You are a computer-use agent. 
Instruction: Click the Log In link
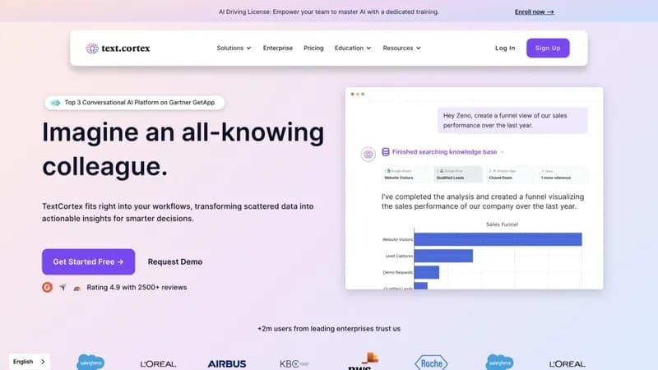505,49
